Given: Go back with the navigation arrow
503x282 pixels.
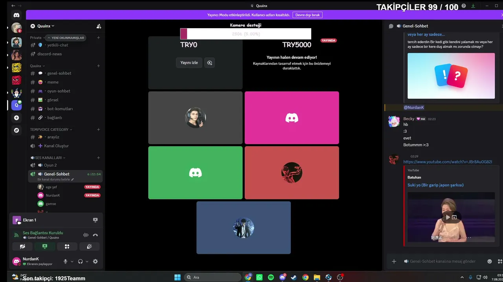Looking at the screenshot, I should click(x=13, y=6).
